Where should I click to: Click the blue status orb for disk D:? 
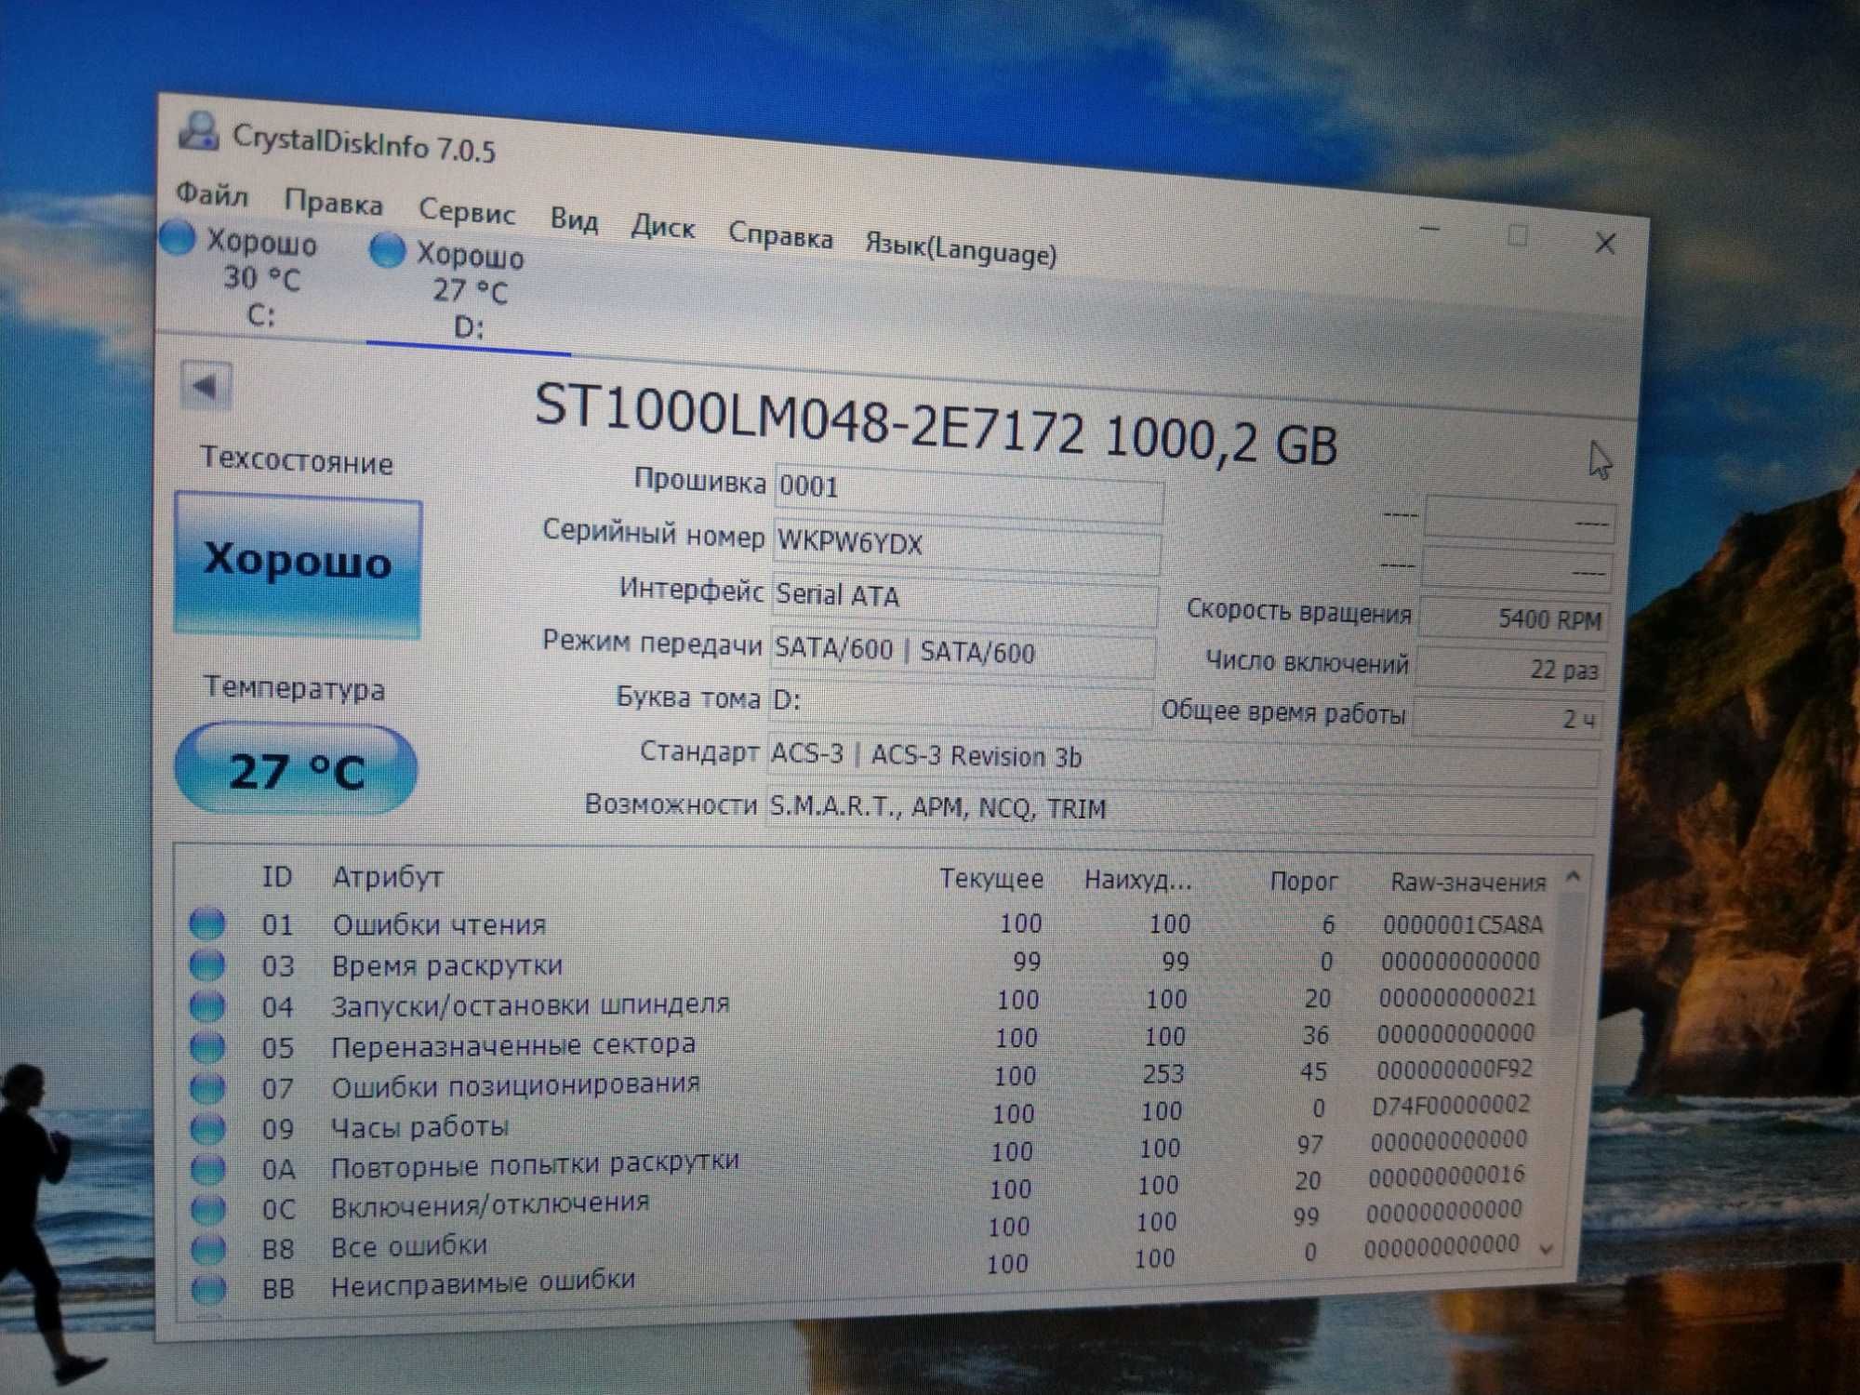click(387, 249)
